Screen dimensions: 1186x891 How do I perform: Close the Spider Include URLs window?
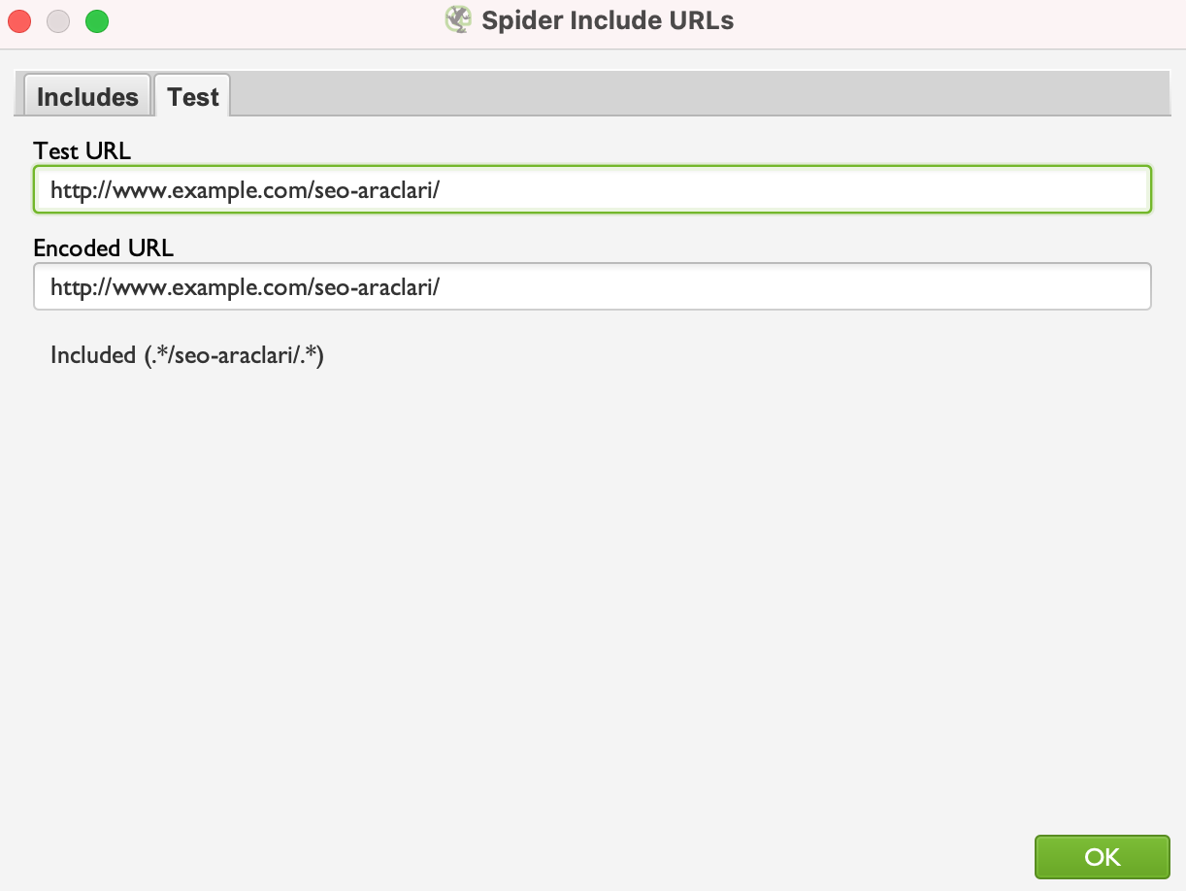19,21
